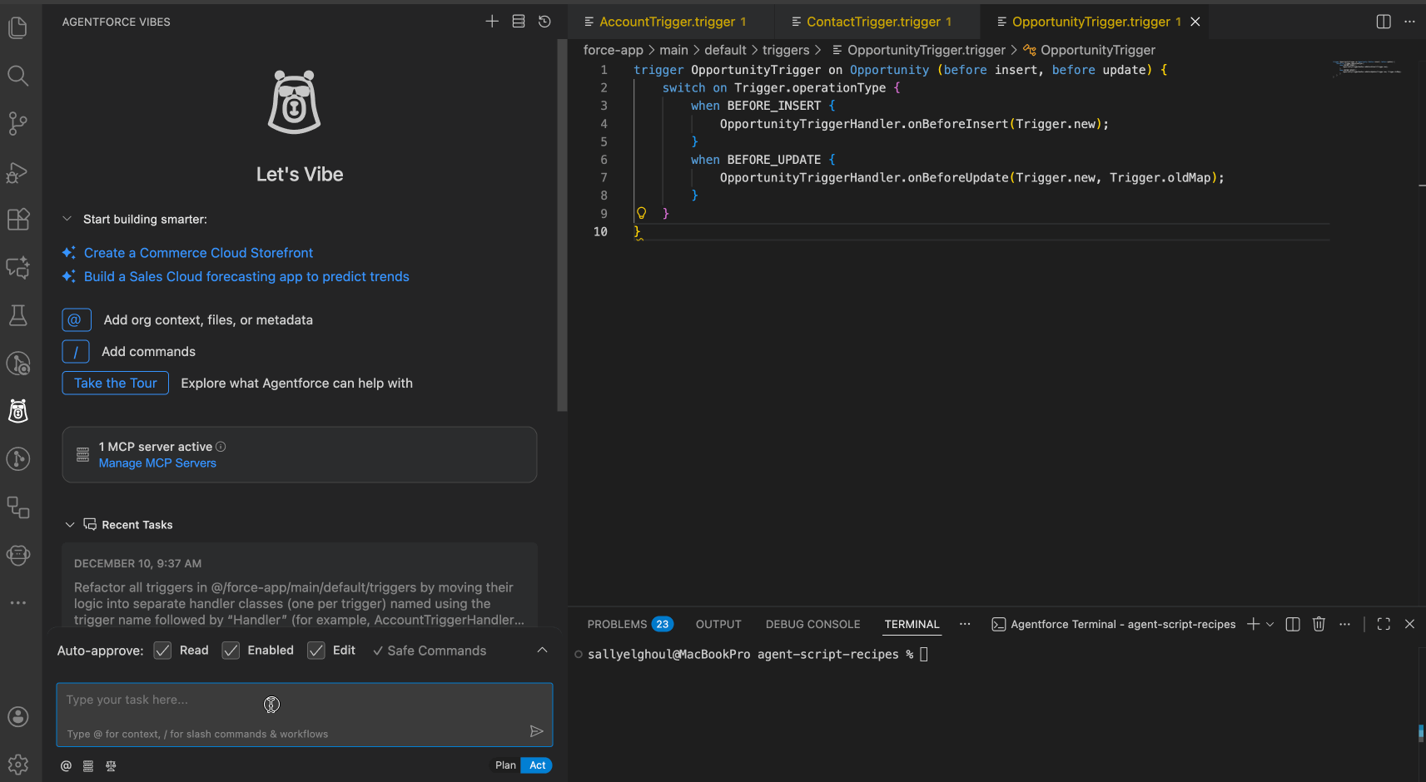Kill the Agentforce terminal using the trash icon
Screen dimensions: 1426x782
point(1319,623)
